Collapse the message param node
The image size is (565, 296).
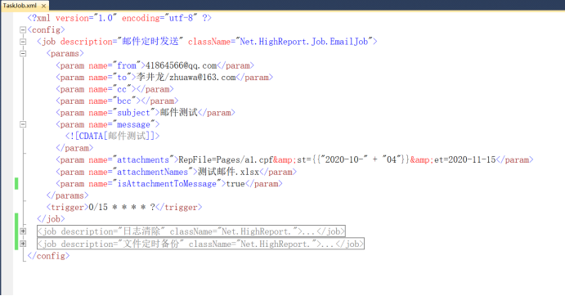click(x=23, y=125)
